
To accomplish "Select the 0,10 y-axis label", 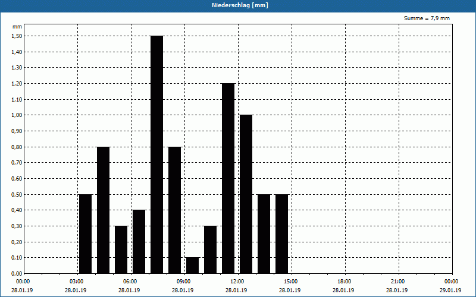I will tap(17, 258).
